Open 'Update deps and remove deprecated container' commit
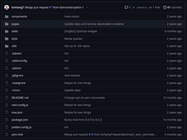Screen dimensions: 187x140 pyautogui.click(x=94, y=24)
